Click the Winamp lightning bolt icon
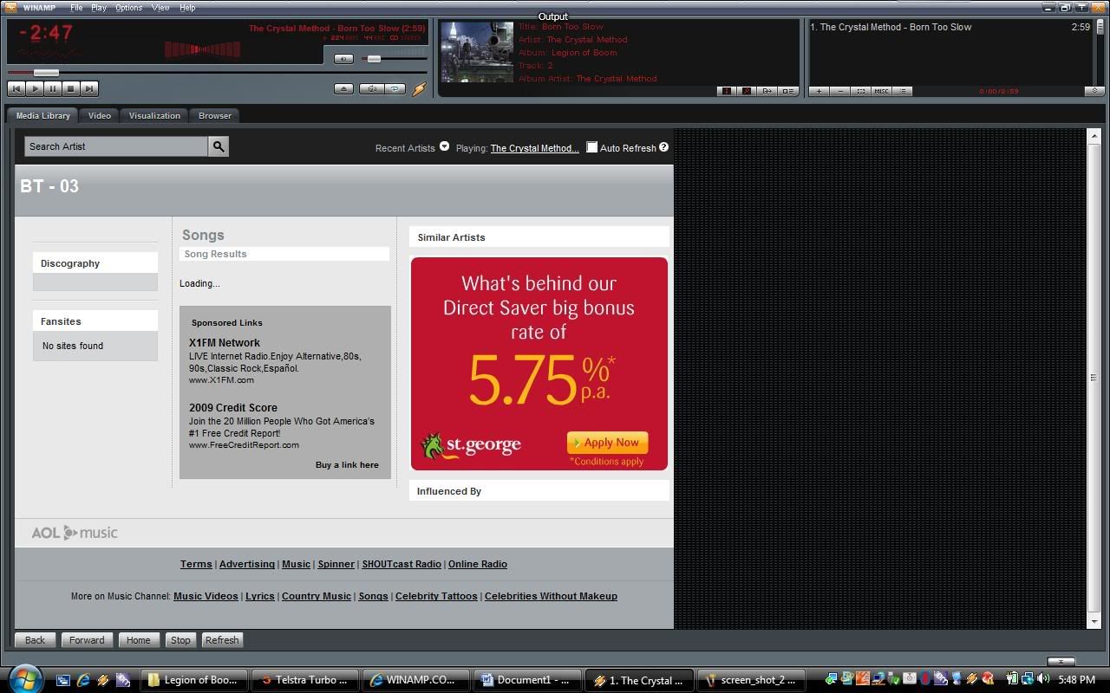1110x693 pixels. [419, 89]
